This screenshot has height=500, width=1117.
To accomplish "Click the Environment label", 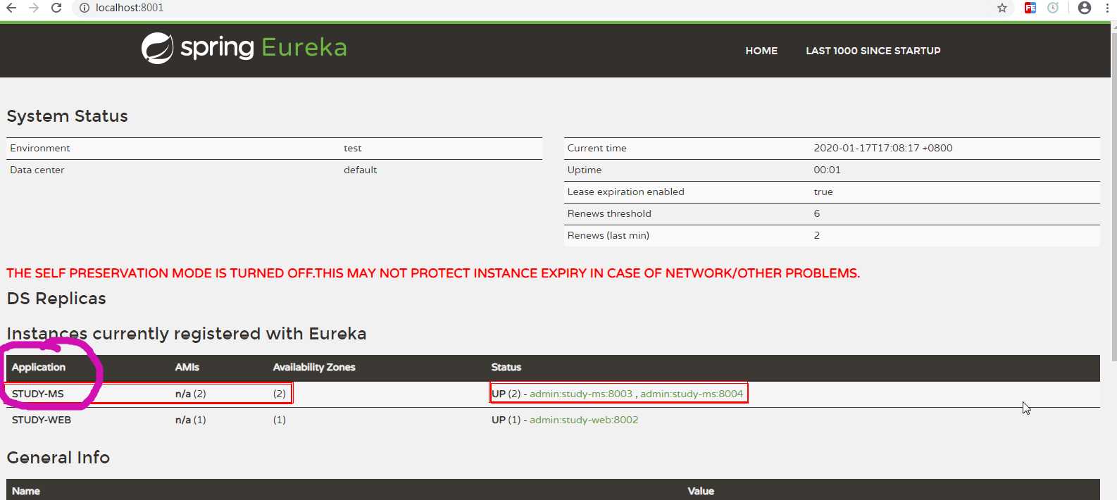I will coord(40,148).
